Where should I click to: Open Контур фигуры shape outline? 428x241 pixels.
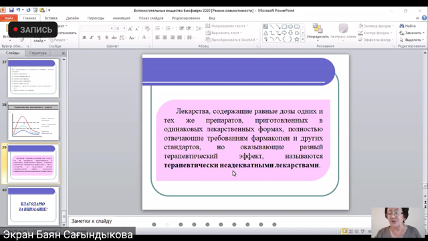tap(375, 33)
